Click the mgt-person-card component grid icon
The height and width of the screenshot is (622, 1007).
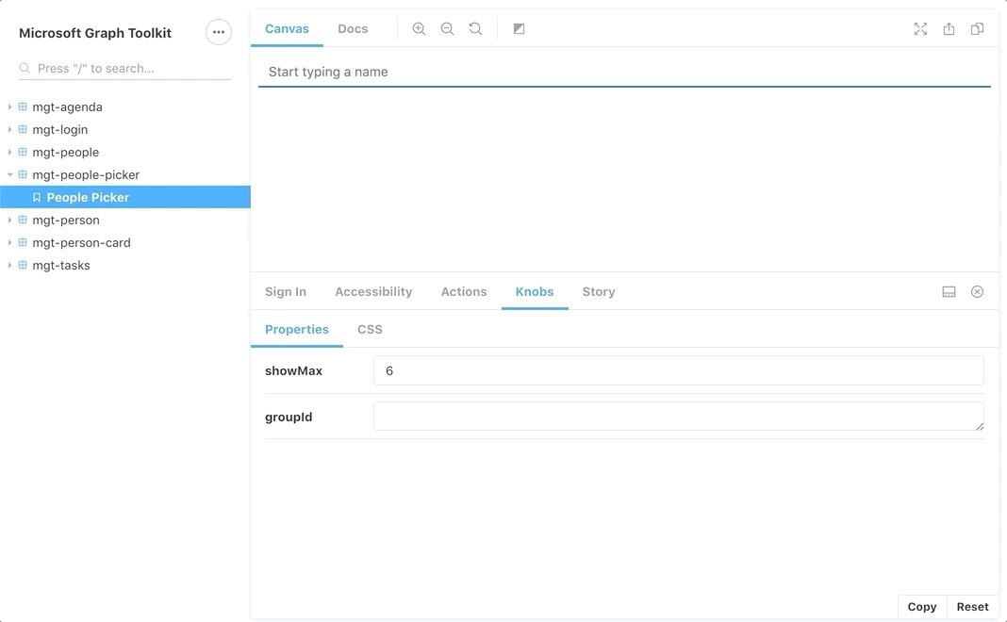click(23, 242)
